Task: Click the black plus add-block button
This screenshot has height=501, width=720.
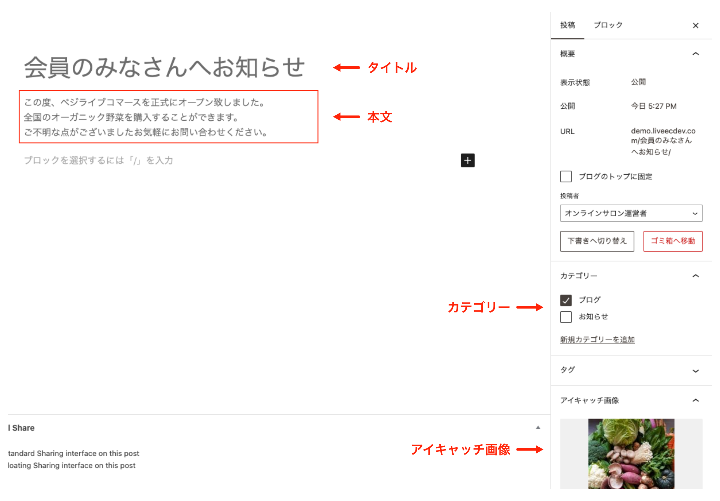Action: tap(468, 160)
